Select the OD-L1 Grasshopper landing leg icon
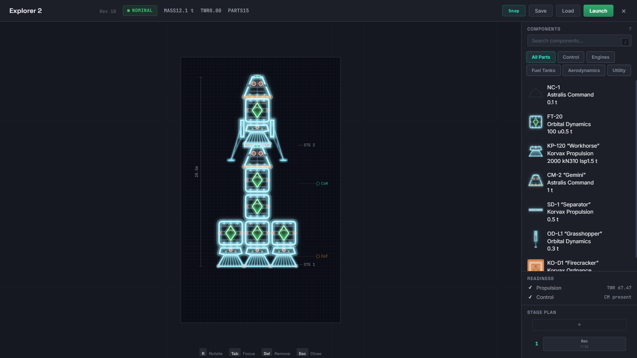Screen dimensions: 637x358 click(535, 239)
